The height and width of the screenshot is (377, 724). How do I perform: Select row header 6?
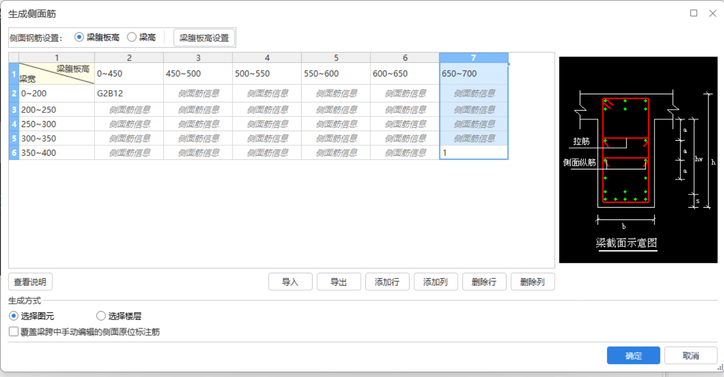[x=14, y=153]
